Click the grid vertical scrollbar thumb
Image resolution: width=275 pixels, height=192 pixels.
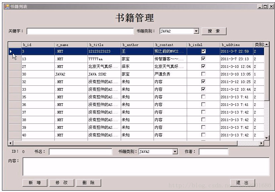pyautogui.click(x=267, y=74)
